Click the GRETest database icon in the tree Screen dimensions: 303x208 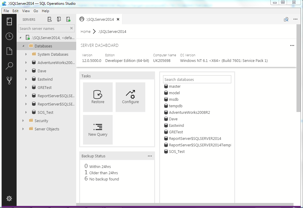point(34,87)
